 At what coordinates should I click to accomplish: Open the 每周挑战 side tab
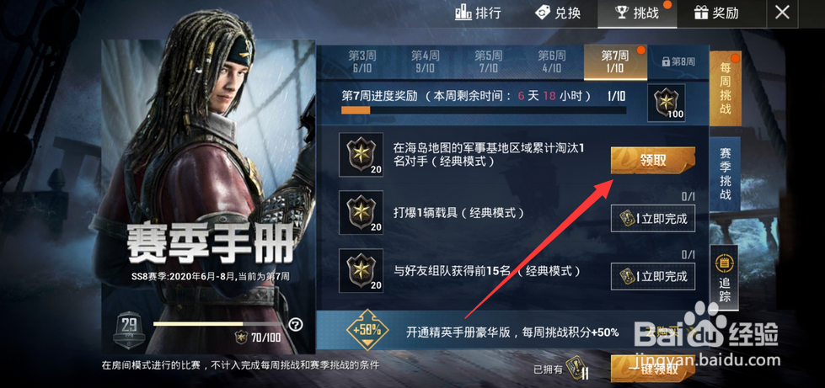pyautogui.click(x=725, y=89)
